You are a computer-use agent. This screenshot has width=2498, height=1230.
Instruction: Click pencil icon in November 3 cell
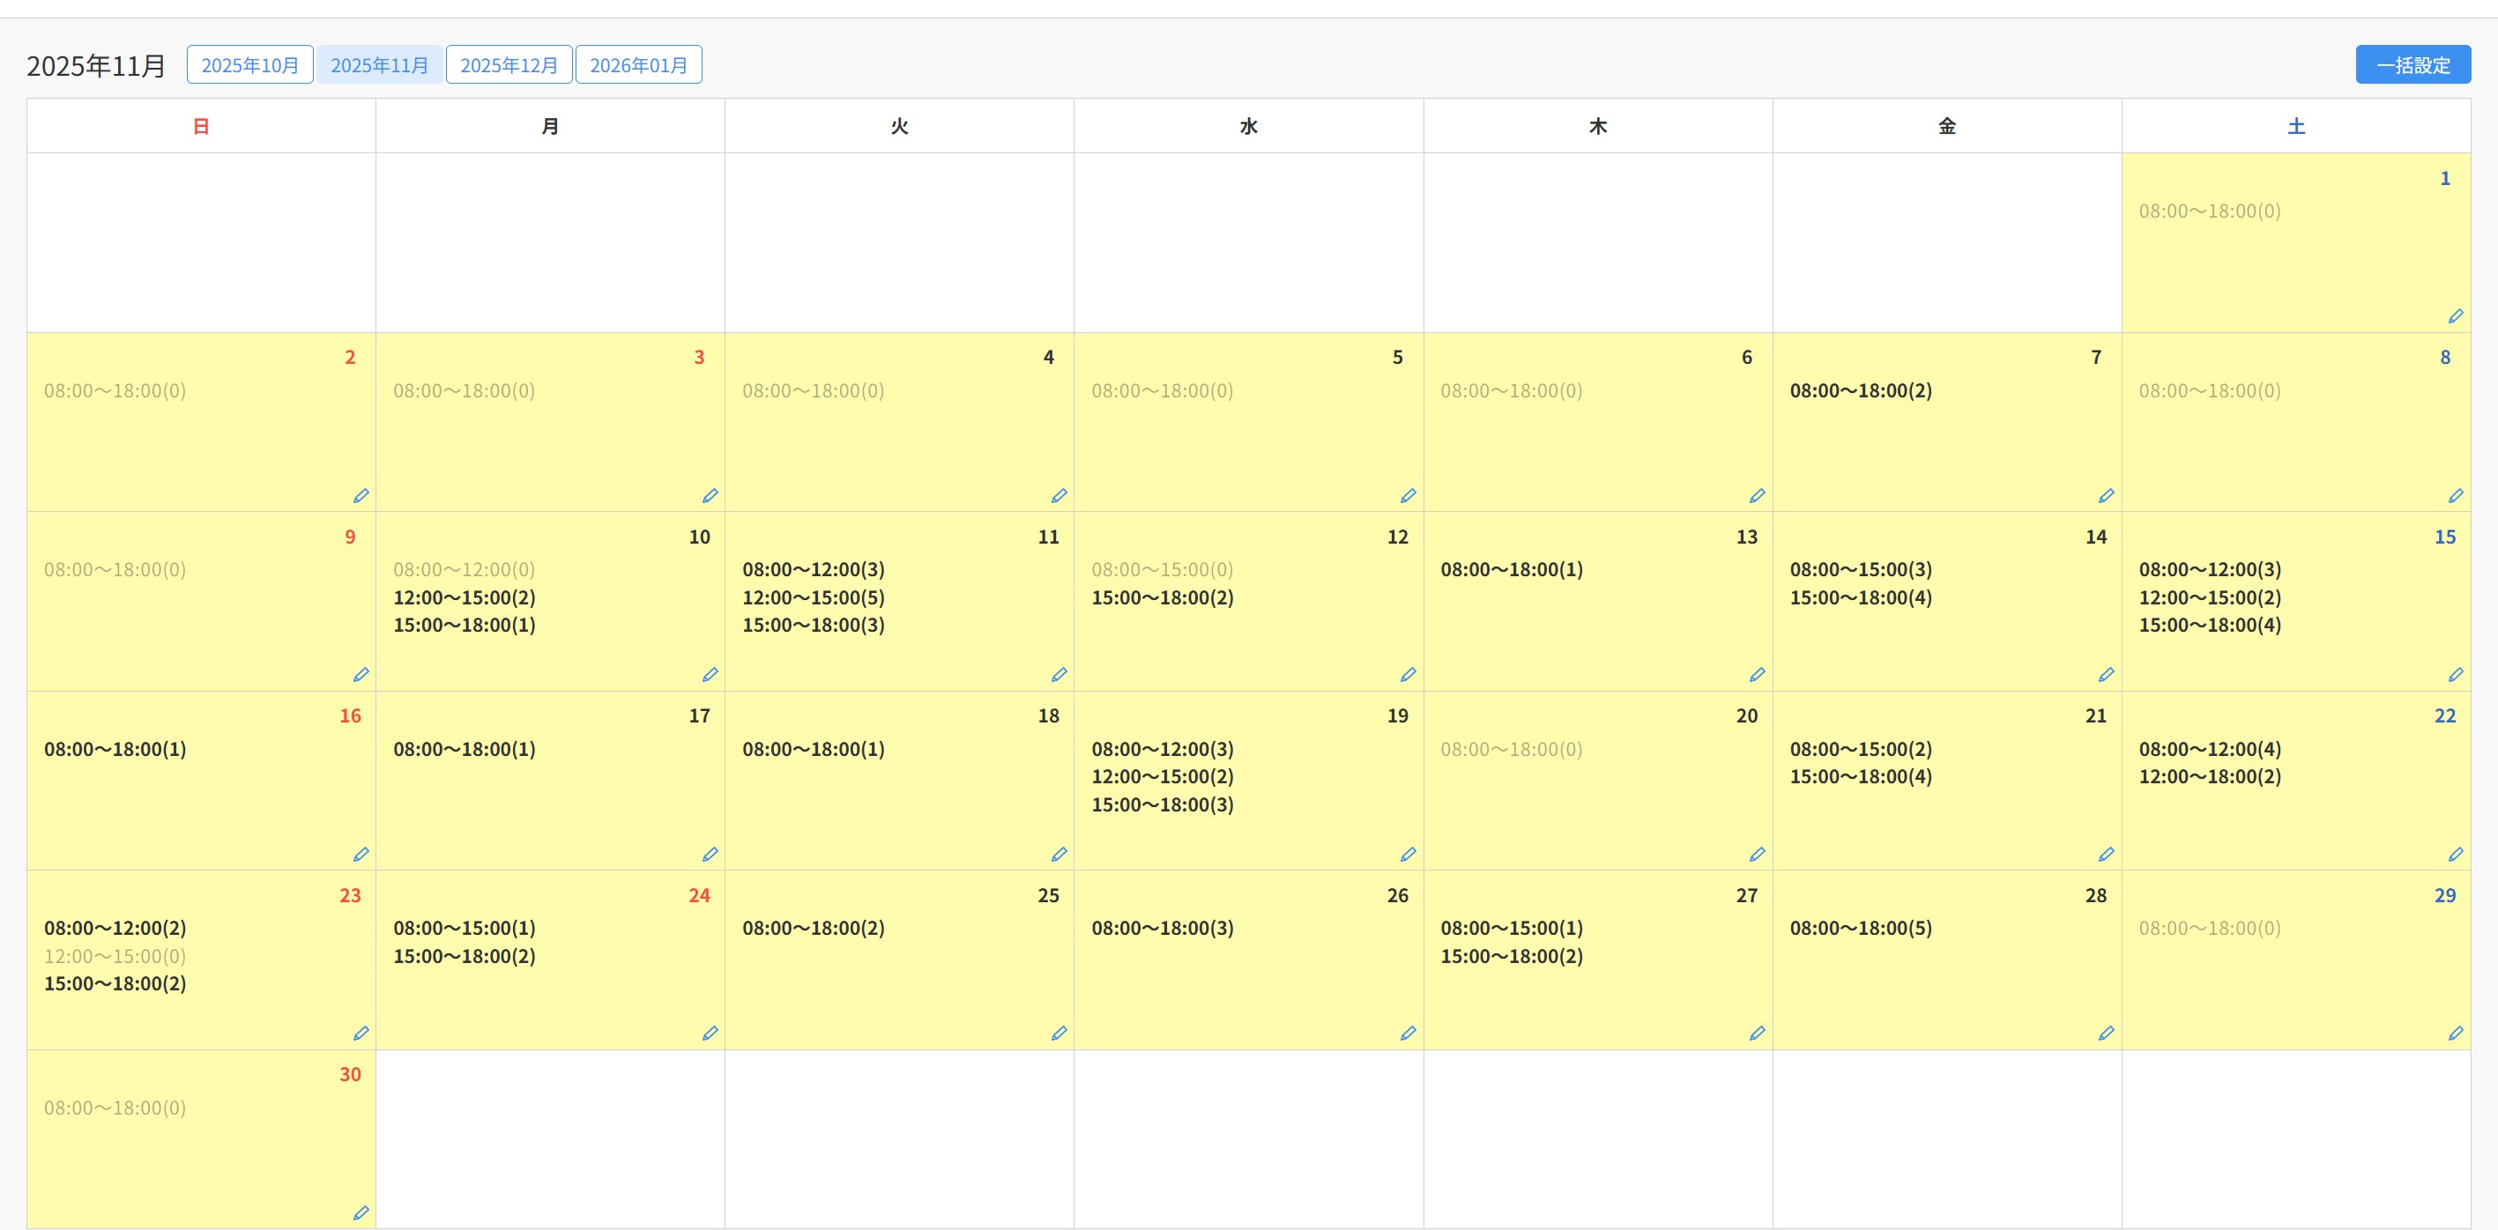coord(709,495)
